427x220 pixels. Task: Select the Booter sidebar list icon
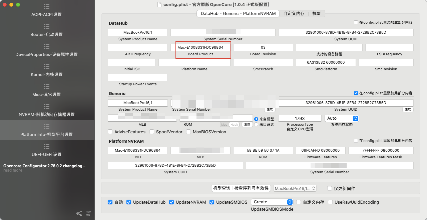coord(47,27)
